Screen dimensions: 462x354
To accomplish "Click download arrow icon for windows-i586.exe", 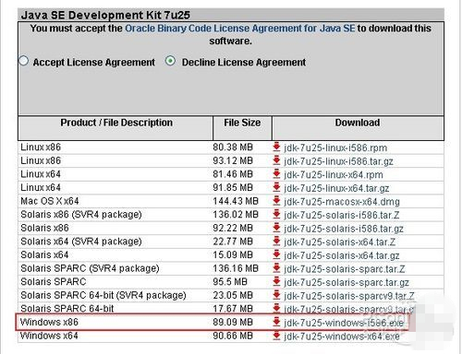I will pos(276,322).
